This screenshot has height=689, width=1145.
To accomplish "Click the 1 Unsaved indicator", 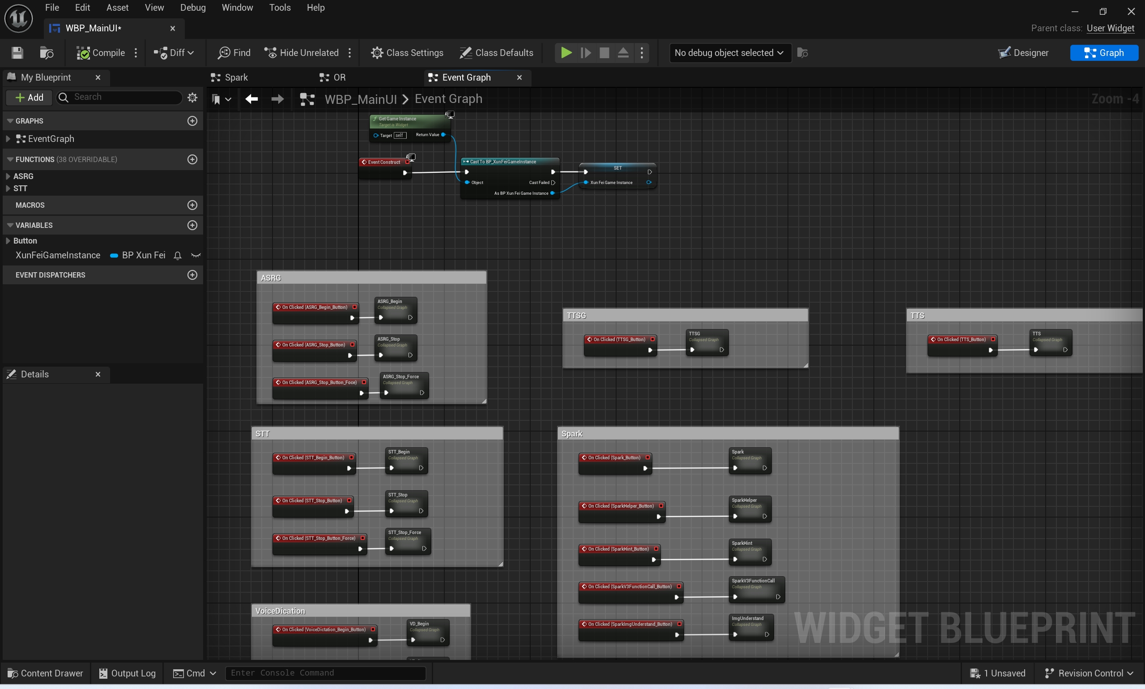I will pyautogui.click(x=997, y=673).
